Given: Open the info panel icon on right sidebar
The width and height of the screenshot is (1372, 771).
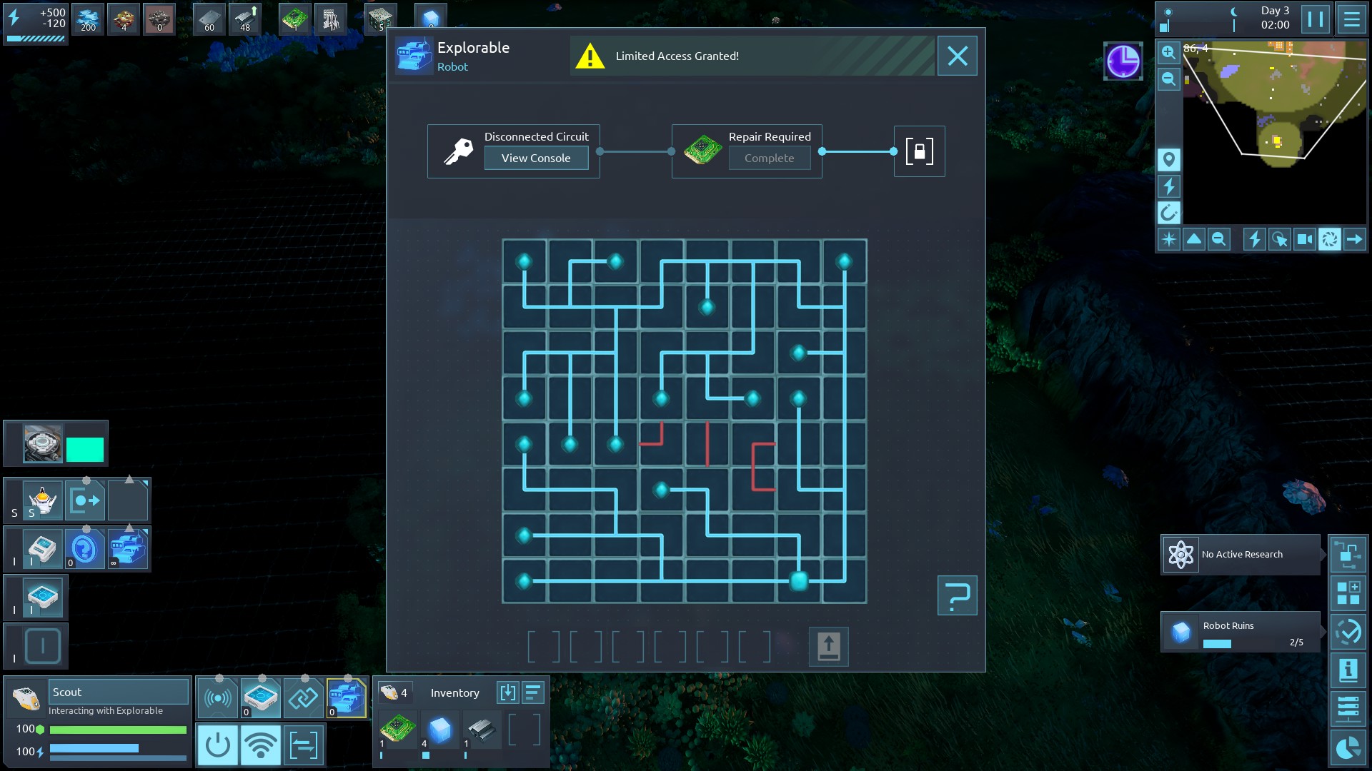Looking at the screenshot, I should click(1348, 670).
